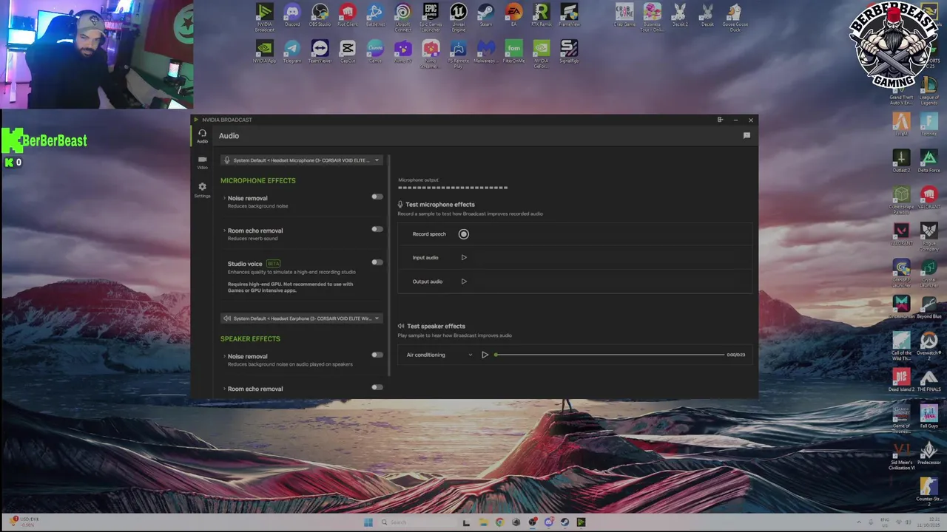The height and width of the screenshot is (532, 947).
Task: Seek the speaker sample playback slider
Action: [x=610, y=355]
